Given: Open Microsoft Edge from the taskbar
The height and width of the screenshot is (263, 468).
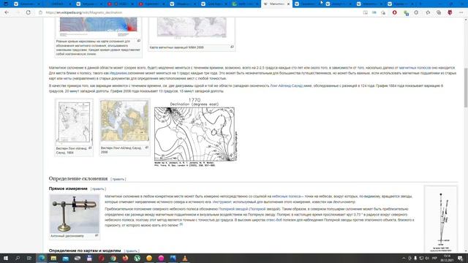Looking at the screenshot, I should [x=42, y=258].
